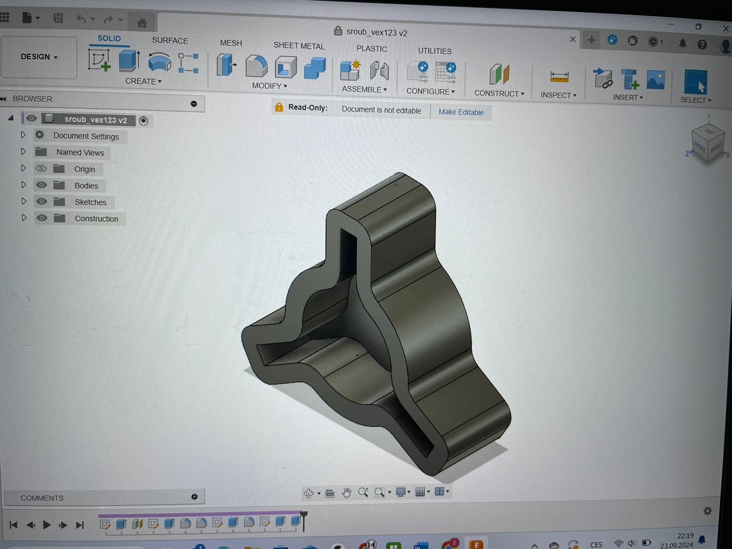732x549 pixels.
Task: Expand the Bodies folder
Action: click(24, 184)
